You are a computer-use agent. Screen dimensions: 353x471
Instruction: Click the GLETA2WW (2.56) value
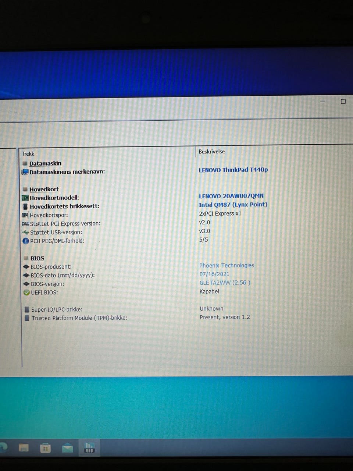(225, 283)
